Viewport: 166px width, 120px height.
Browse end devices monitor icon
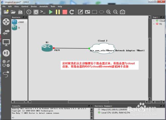[x=6, y=42]
